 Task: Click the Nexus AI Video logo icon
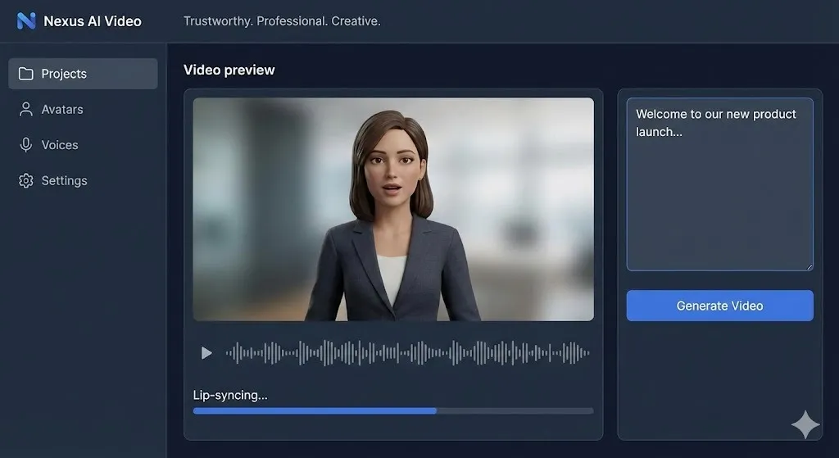pyautogui.click(x=25, y=20)
